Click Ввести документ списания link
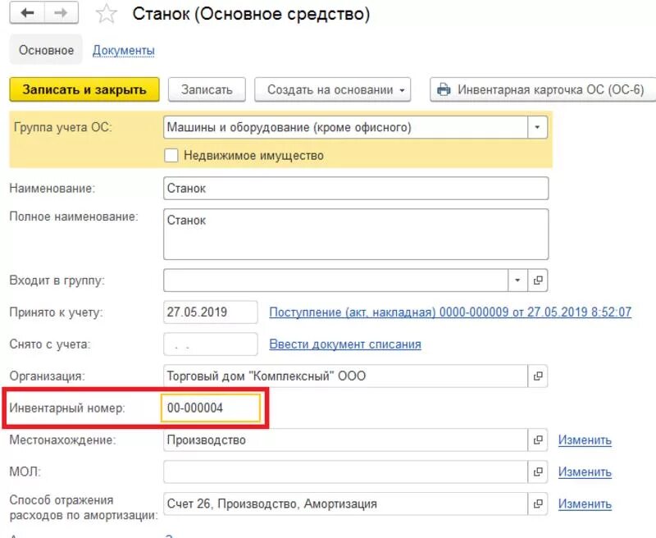Screen dimensions: 656x538 (x=345, y=344)
